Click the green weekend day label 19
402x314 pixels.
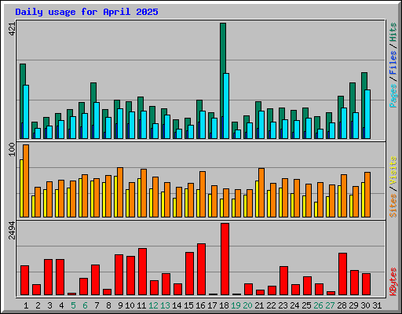coord(236,305)
